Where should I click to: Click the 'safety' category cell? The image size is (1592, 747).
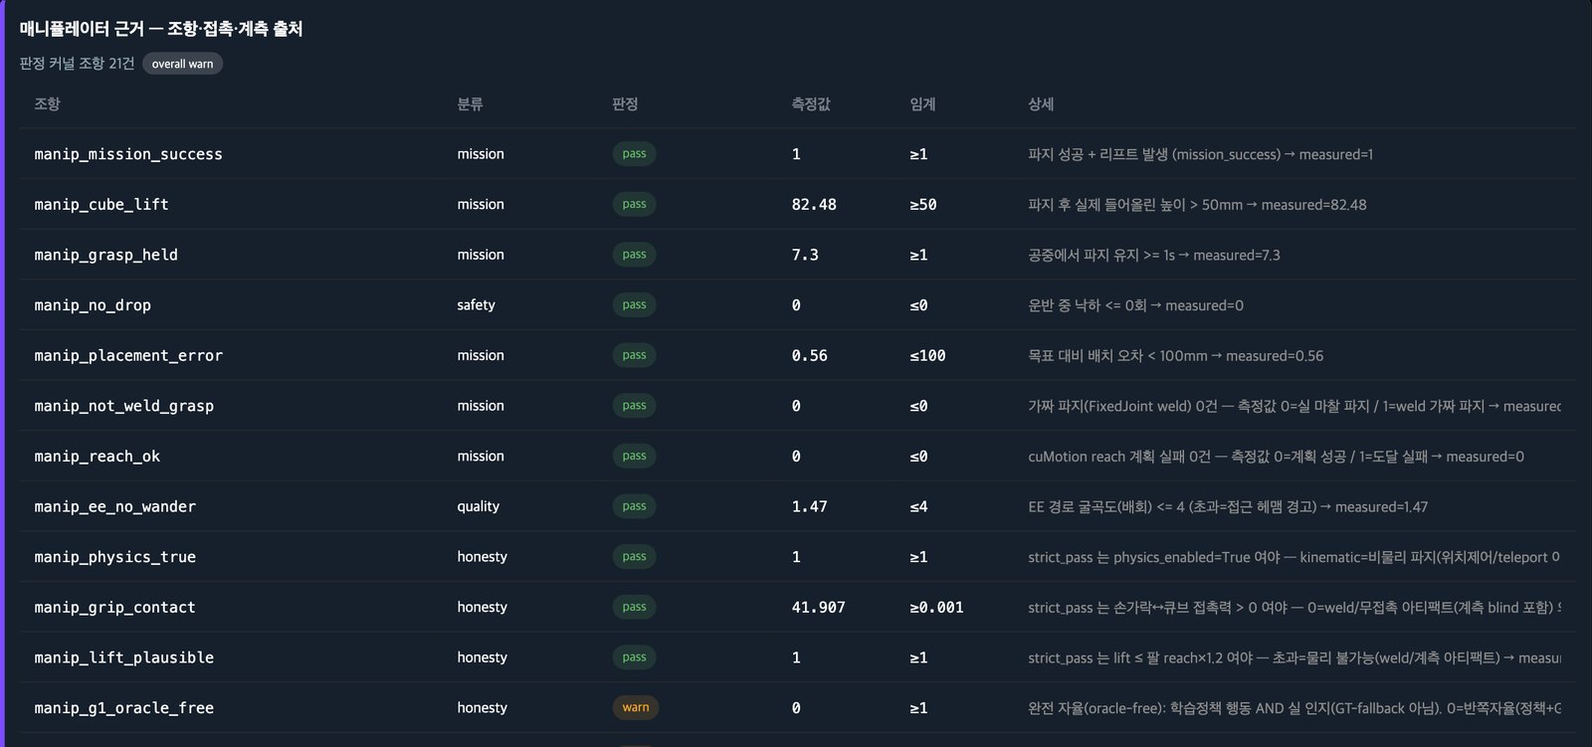476,305
